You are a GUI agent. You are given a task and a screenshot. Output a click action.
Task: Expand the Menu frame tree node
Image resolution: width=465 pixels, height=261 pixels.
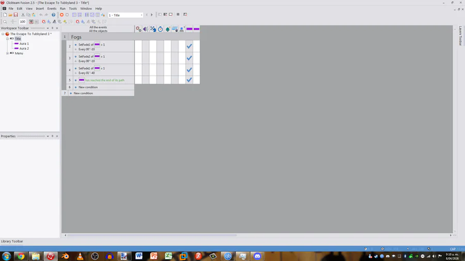coord(7,53)
